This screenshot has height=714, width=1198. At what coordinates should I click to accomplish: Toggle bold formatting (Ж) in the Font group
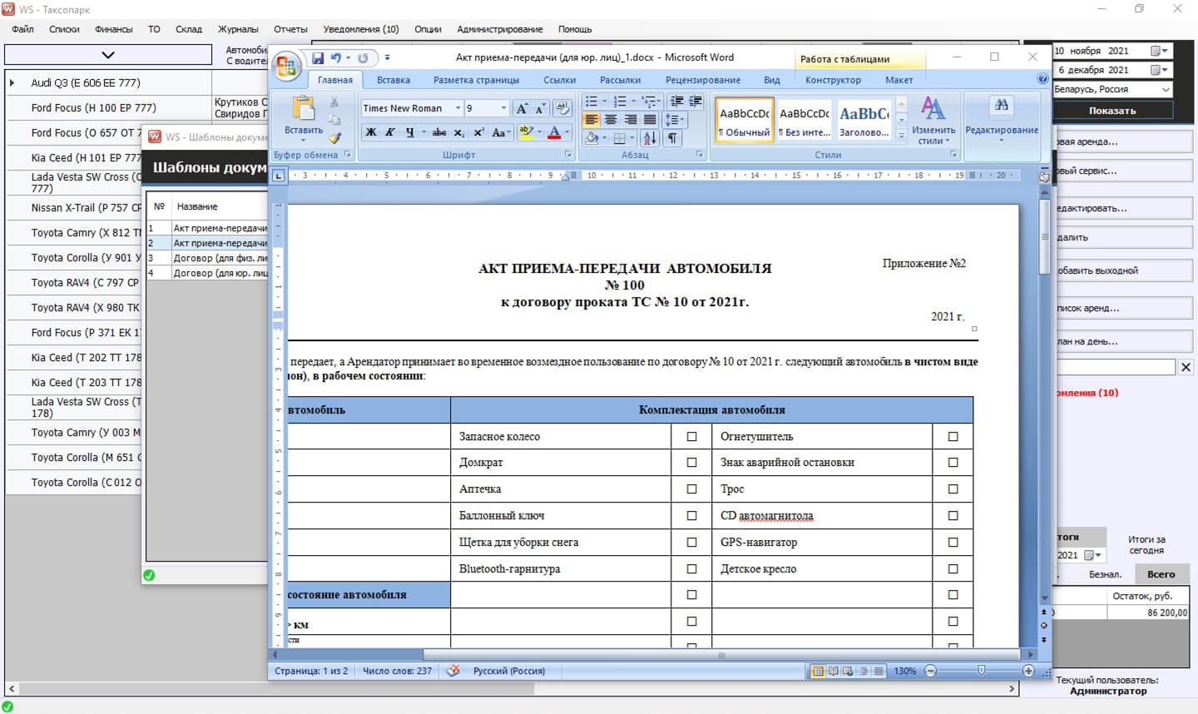coord(371,132)
